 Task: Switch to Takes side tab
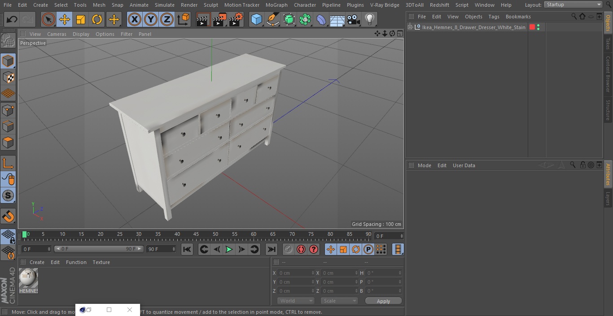click(x=608, y=43)
